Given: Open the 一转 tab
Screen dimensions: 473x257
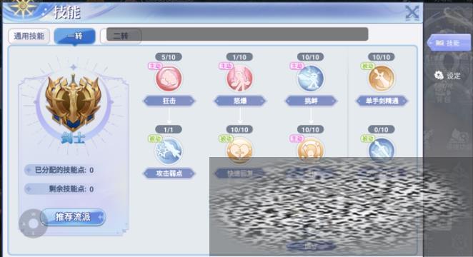Looking at the screenshot, I should (x=74, y=36).
